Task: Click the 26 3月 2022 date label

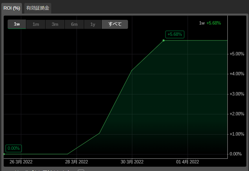Action: (21, 162)
